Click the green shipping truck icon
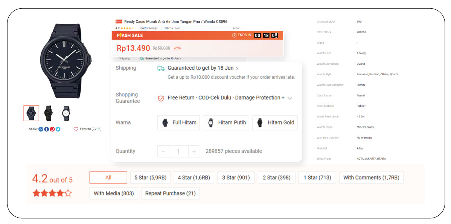This screenshot has width=451, height=224. [x=160, y=68]
